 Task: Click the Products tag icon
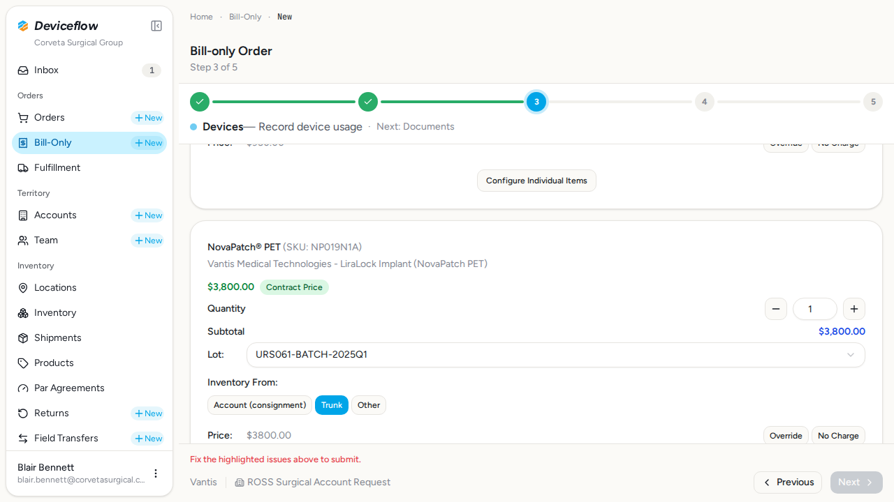[x=23, y=363]
